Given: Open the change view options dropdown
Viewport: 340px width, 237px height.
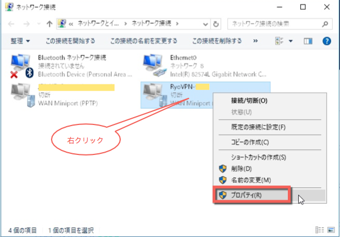Looking at the screenshot, I should 291,41.
